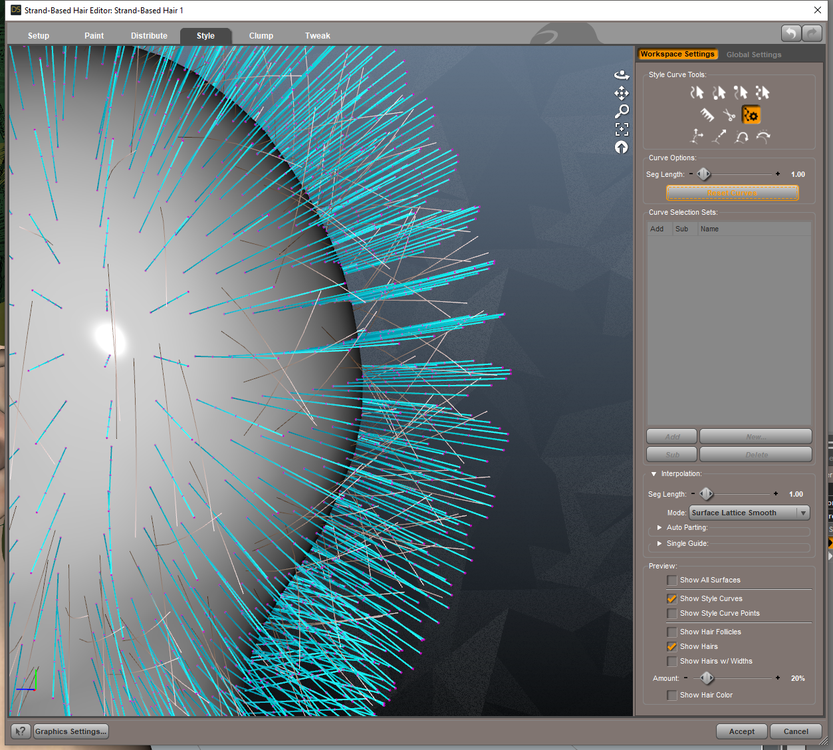Click the preview Amount slider handle

[x=707, y=678]
